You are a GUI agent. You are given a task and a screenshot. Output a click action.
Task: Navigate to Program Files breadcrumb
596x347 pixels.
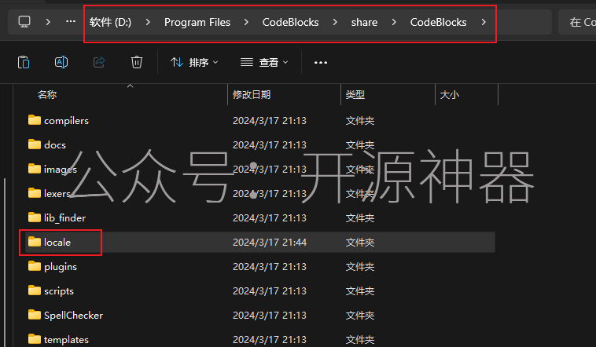(197, 23)
